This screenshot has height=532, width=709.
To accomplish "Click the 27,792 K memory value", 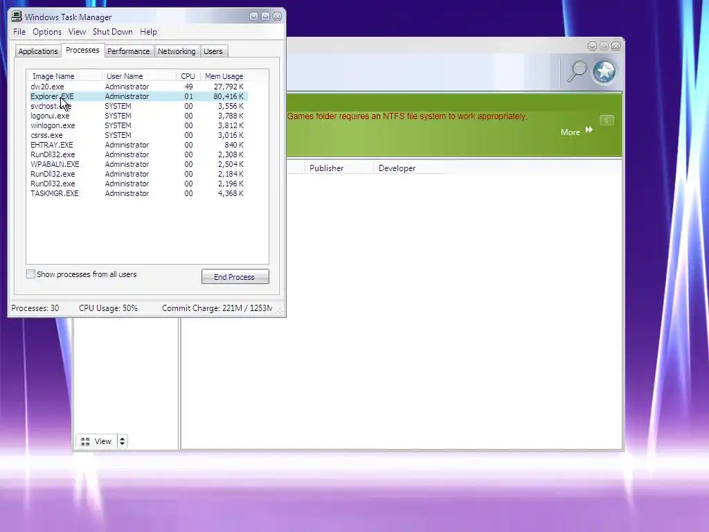I will coord(228,87).
